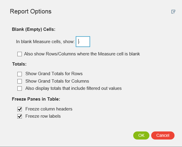Click the "Show Grand Totals for Columns" label text
The height and width of the screenshot is (147, 182).
pyautogui.click(x=57, y=81)
